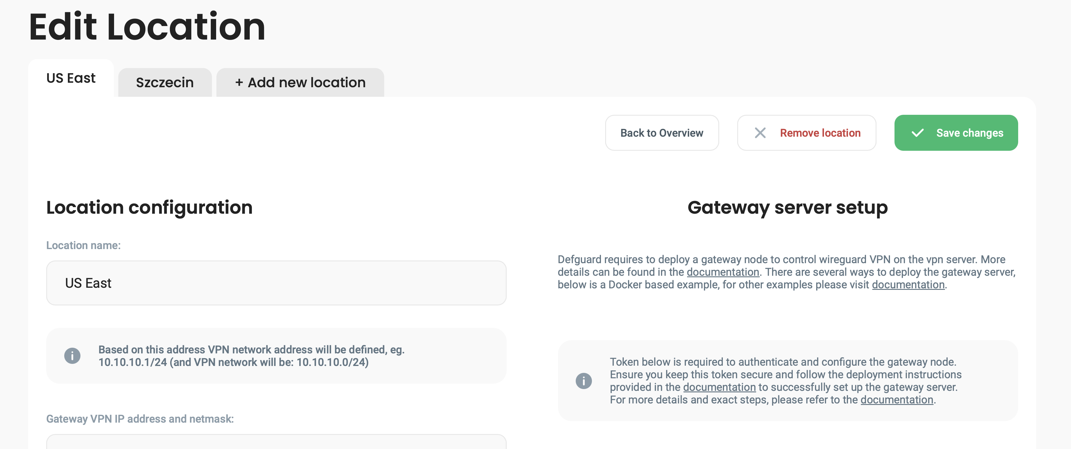The height and width of the screenshot is (449, 1071).
Task: Open the Add new location tab
Action: coord(300,83)
